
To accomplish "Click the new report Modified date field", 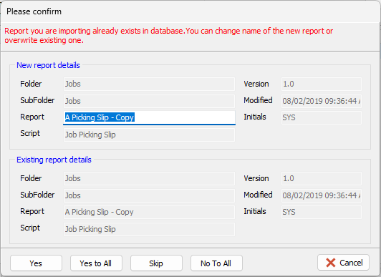I will tap(322, 101).
